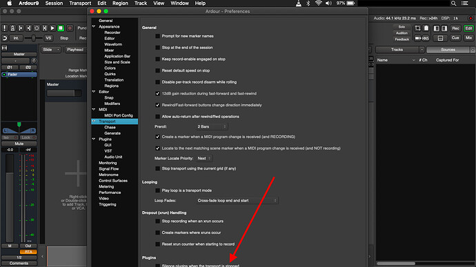Collapse the MIDI tree triangle
The image size is (476, 267).
tap(94, 109)
